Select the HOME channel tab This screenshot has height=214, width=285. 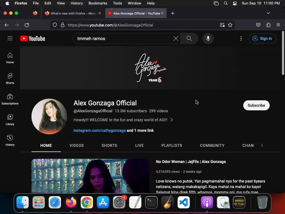tap(46, 145)
